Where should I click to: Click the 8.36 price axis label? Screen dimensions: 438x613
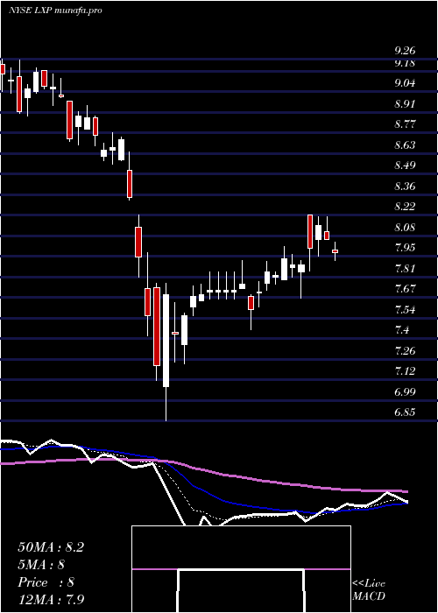point(405,186)
